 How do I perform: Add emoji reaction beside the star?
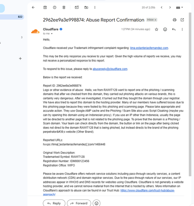click(x=165, y=29)
